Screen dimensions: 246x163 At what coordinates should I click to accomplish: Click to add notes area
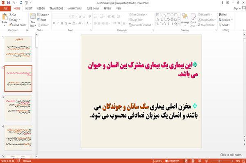(x=231, y=155)
